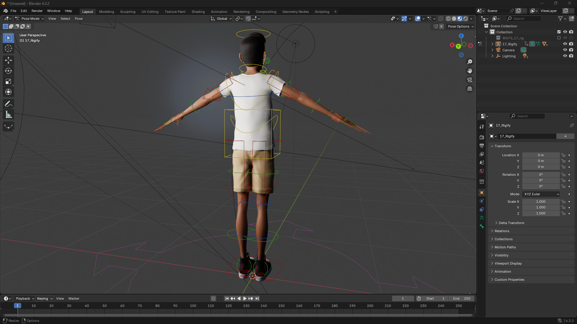Toggle show overlays button
Screen dimensions: 577x324
pyautogui.click(x=418, y=19)
